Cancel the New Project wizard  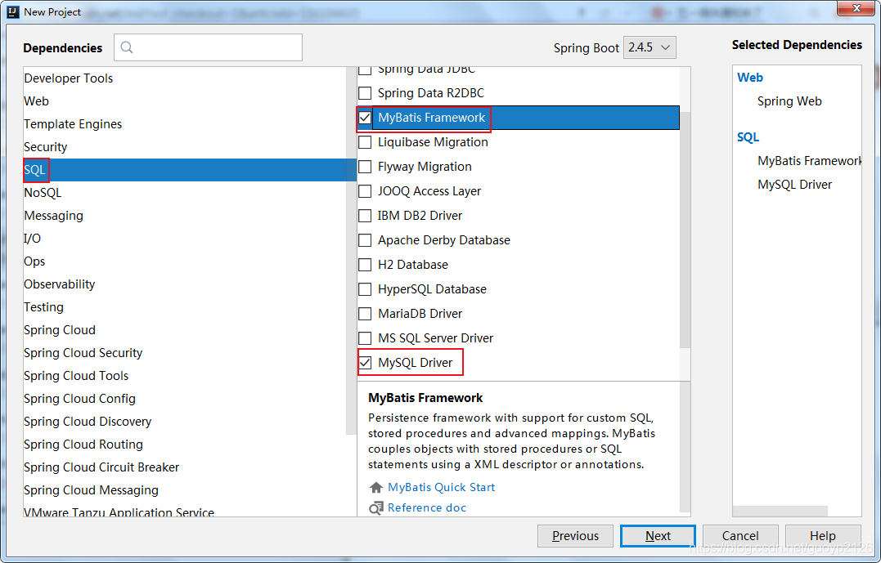(740, 536)
